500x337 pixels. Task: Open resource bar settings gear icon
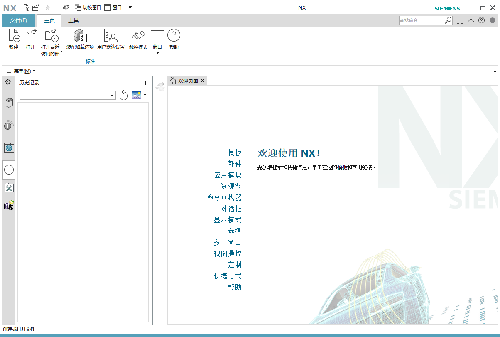tap(8, 82)
